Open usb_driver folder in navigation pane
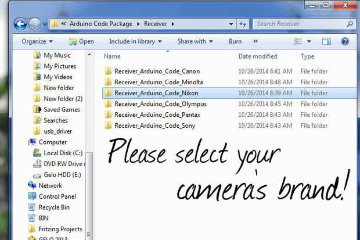The width and height of the screenshot is (360, 240). pyautogui.click(x=57, y=131)
